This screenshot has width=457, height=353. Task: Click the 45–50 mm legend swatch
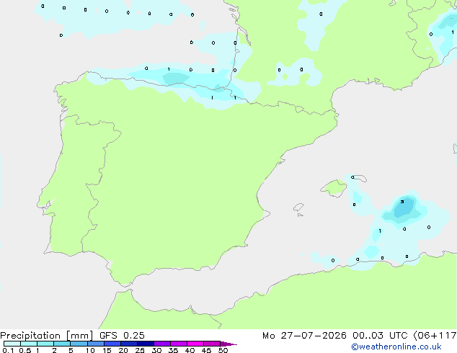click(x=212, y=344)
